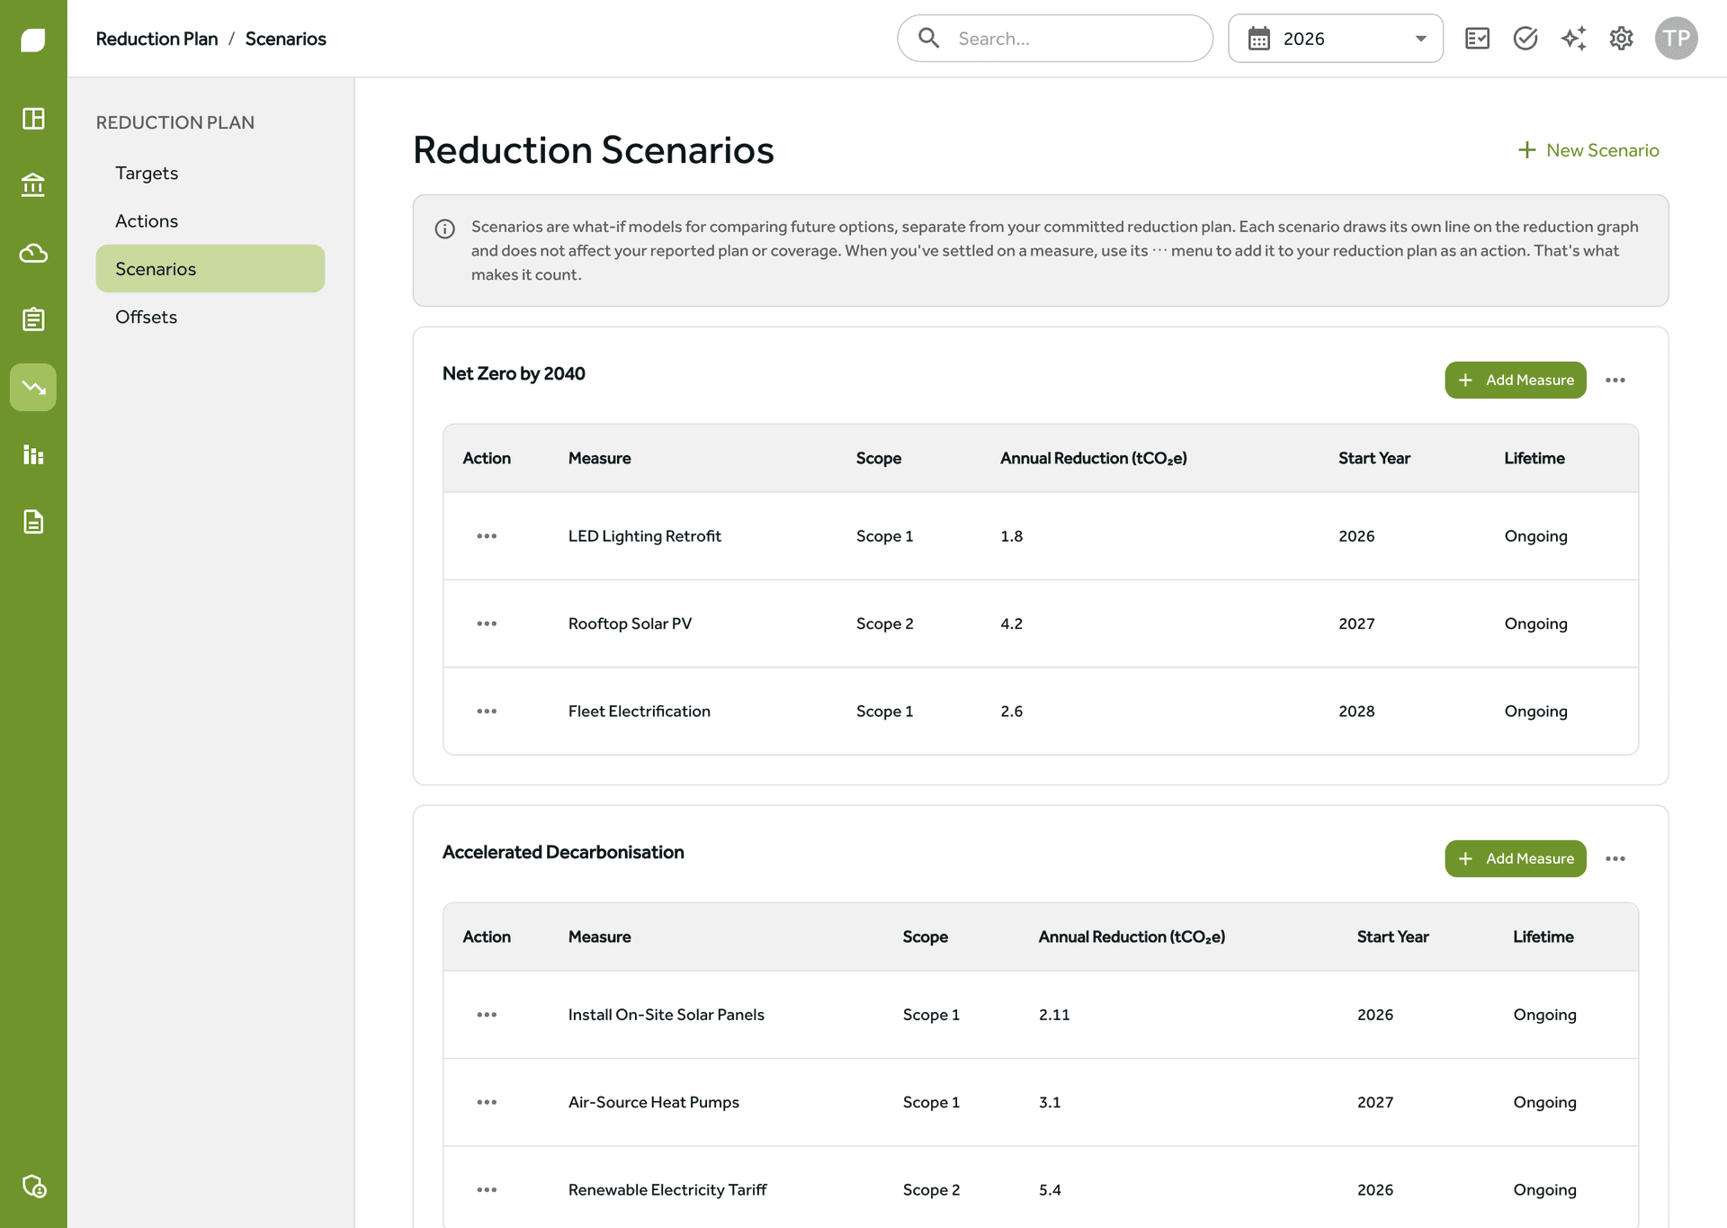Viewport: 1727px width, 1228px height.
Task: Select the reduction trend icon in sidebar
Action: click(x=33, y=388)
